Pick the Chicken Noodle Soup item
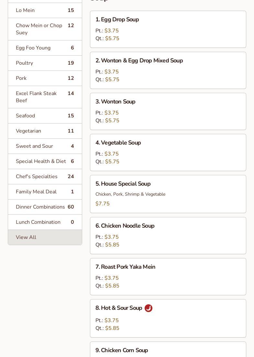 [x=168, y=235]
